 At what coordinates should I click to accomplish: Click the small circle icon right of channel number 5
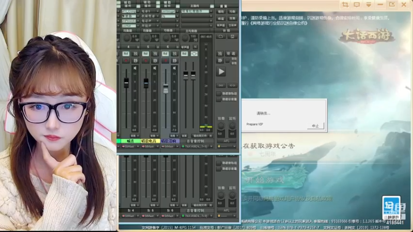(x=158, y=47)
